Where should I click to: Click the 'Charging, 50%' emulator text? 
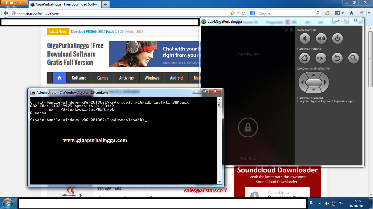(248, 54)
